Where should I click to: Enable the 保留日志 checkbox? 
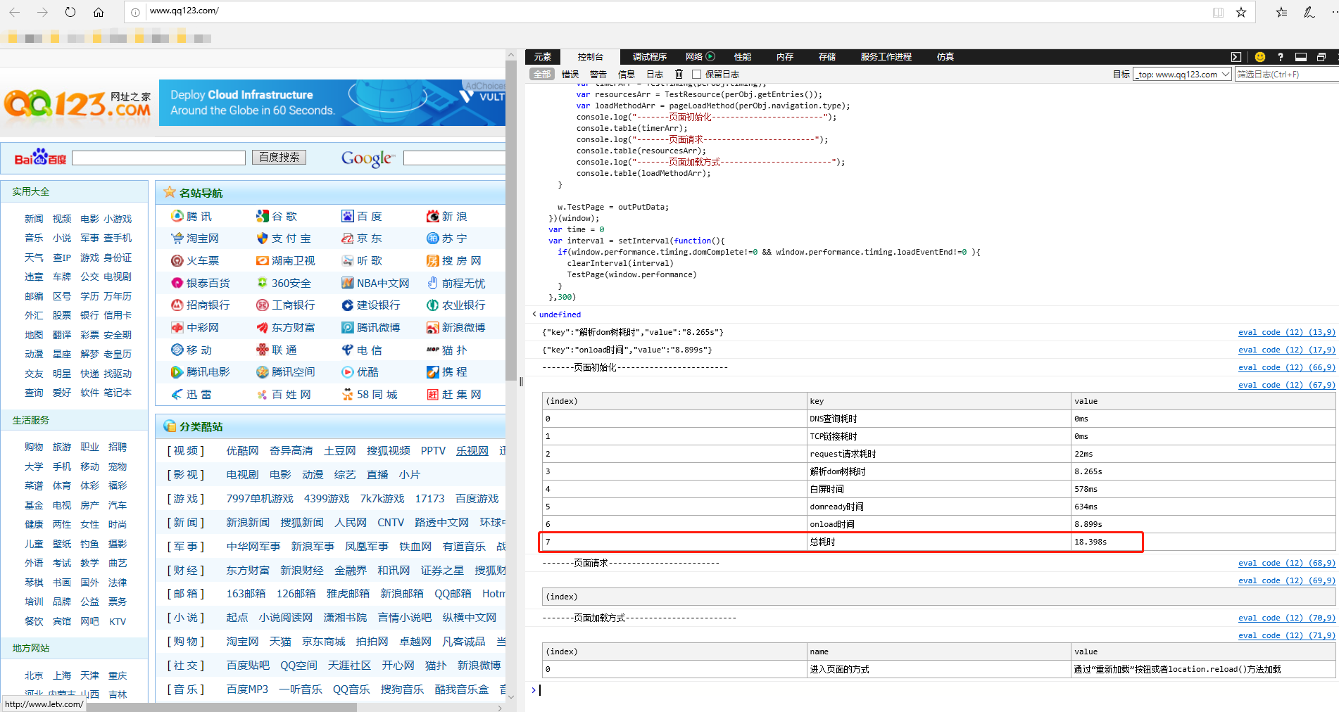[x=696, y=74]
